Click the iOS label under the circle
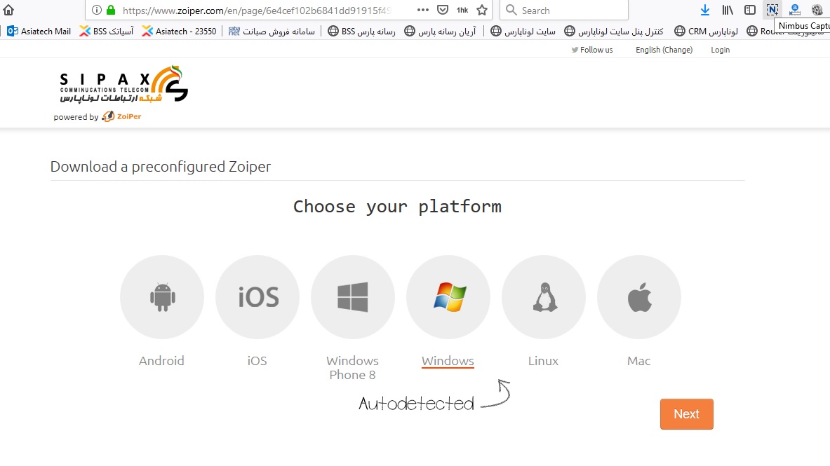 [x=257, y=361]
